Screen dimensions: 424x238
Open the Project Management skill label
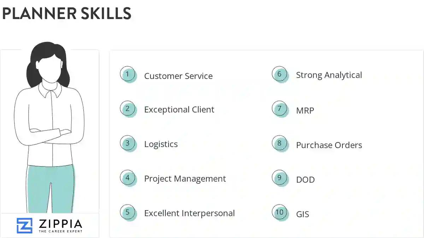click(185, 179)
